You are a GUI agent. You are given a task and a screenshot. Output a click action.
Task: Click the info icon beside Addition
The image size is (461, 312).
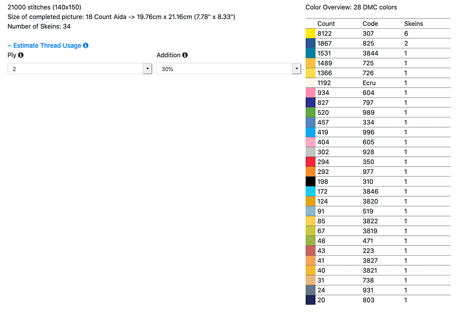pos(185,55)
